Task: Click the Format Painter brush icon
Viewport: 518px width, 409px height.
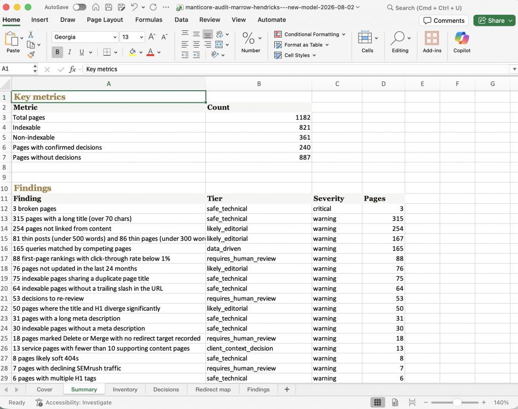Action: pyautogui.click(x=31, y=55)
